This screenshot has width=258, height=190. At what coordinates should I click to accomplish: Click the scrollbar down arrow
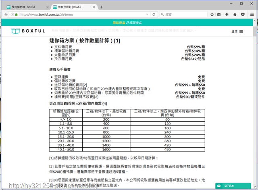tap(255, 187)
